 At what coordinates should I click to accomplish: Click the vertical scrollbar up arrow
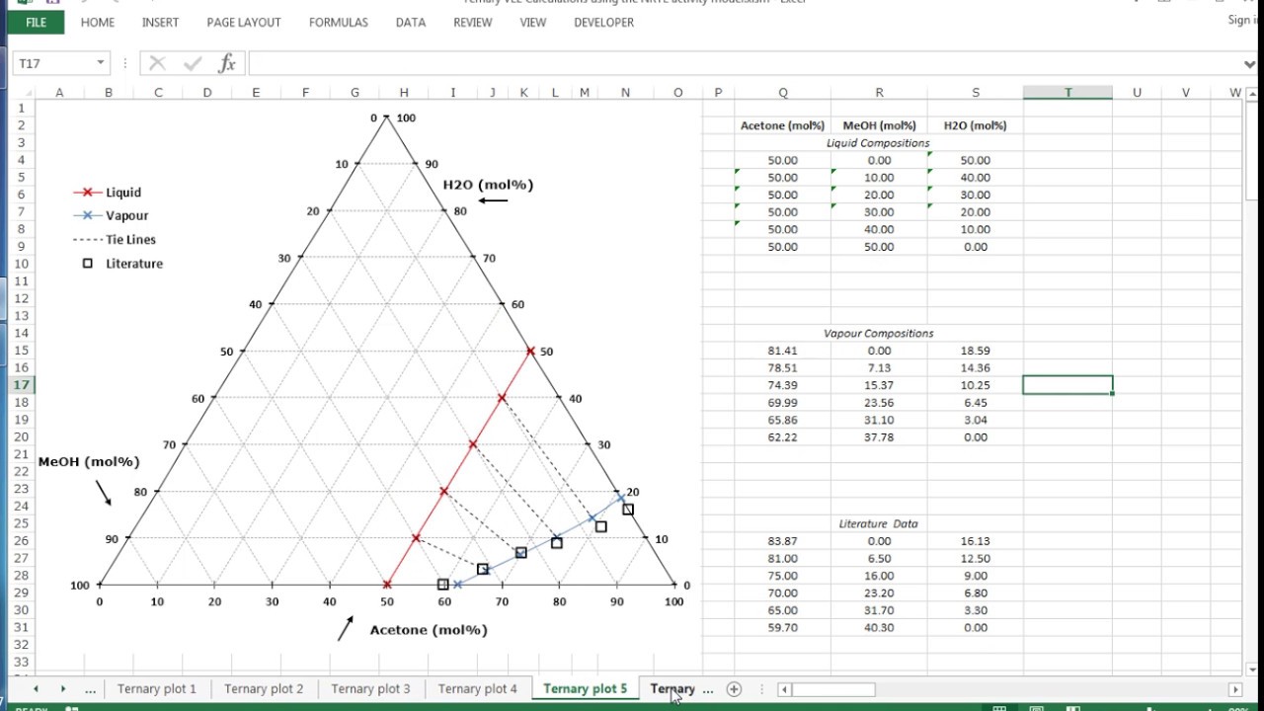pyautogui.click(x=1251, y=94)
